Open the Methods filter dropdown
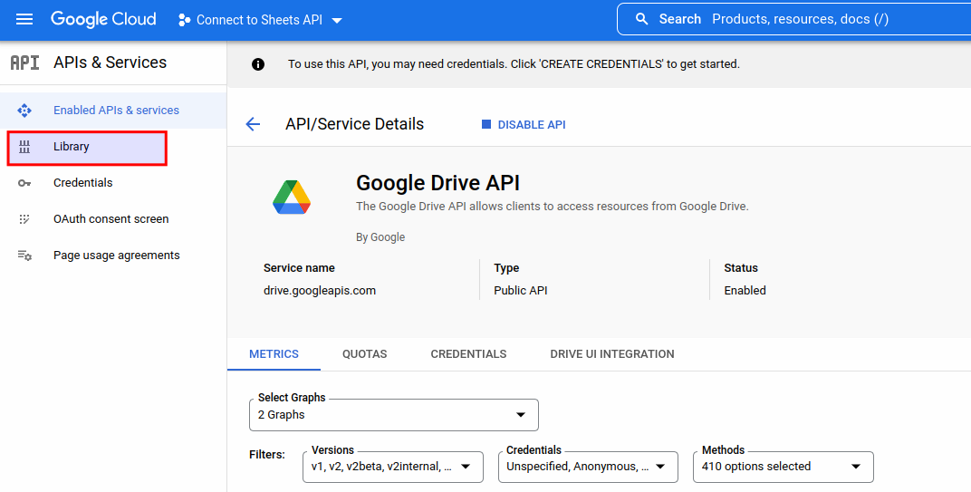Viewport: 971px width, 492px height. tap(784, 467)
